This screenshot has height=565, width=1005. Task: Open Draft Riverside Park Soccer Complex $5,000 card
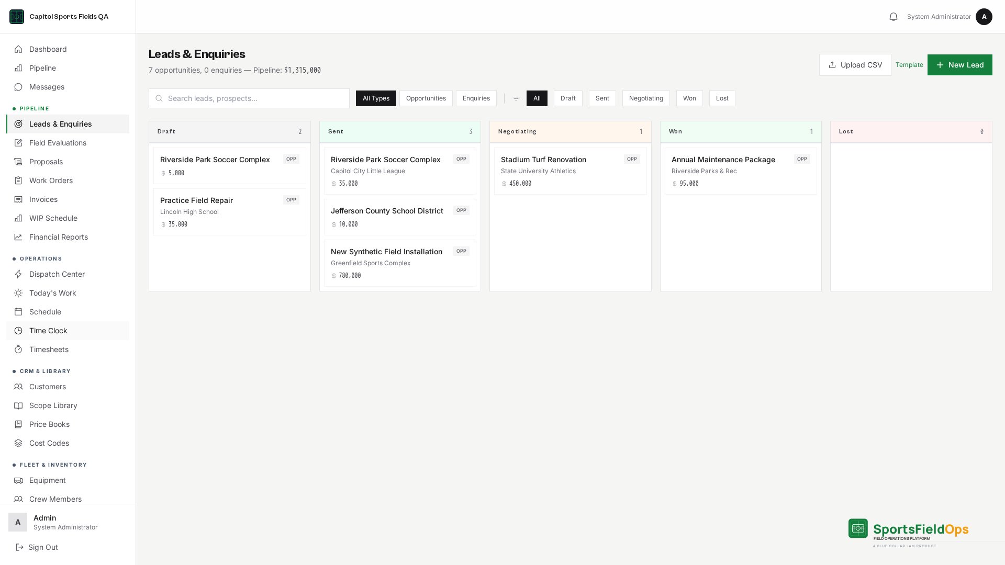click(230, 166)
